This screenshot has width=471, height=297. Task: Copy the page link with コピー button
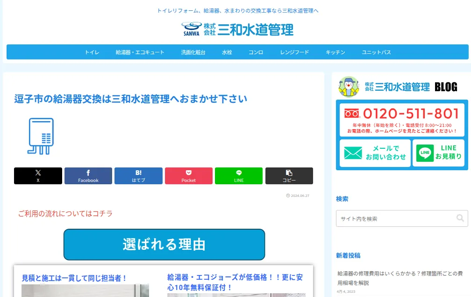[x=289, y=176]
